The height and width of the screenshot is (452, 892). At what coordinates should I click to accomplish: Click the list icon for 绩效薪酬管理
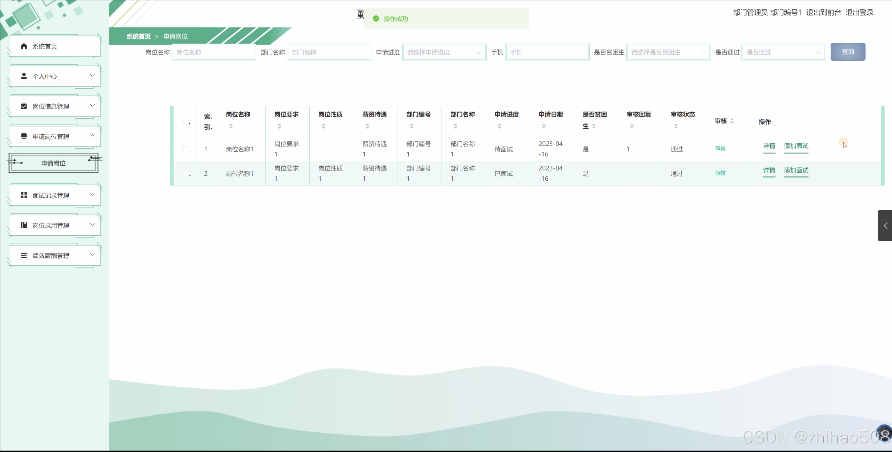point(24,255)
